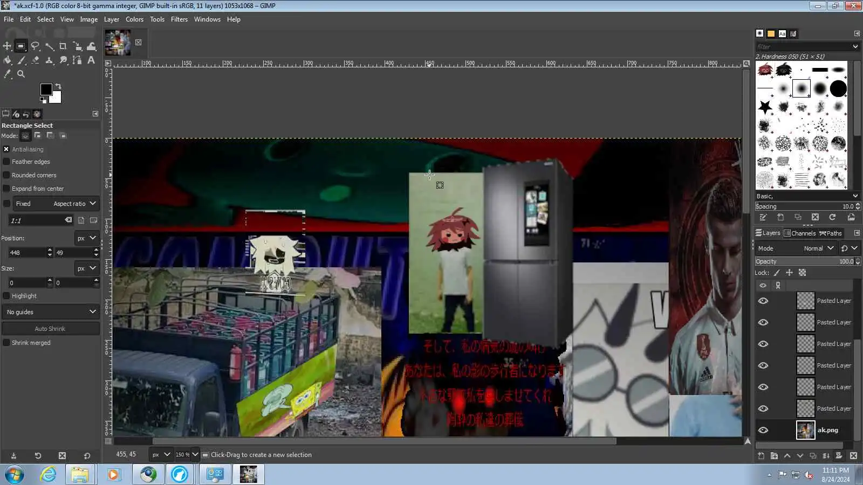This screenshot has height=485, width=863.
Task: Hide the topmost Pasted Layer
Action: click(763, 301)
